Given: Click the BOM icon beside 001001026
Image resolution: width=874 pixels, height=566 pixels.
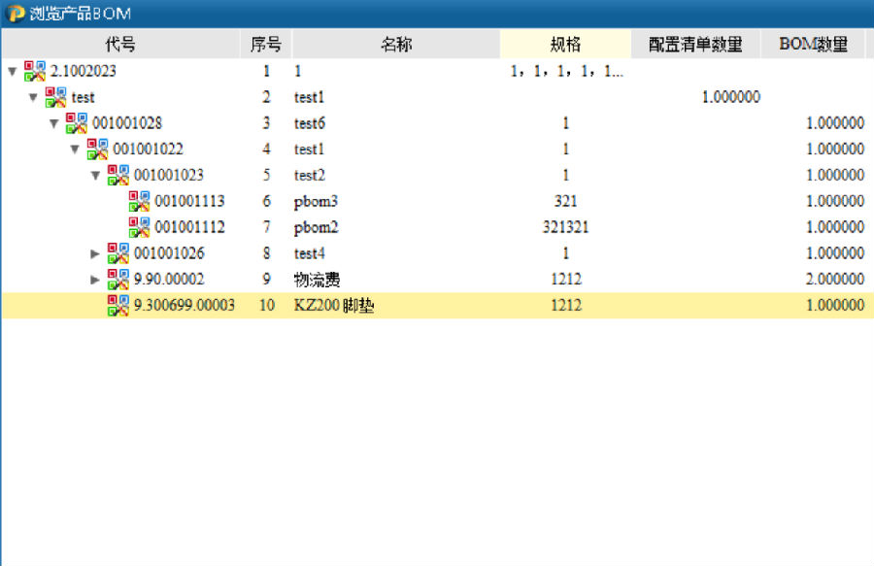Looking at the screenshot, I should 118,253.
